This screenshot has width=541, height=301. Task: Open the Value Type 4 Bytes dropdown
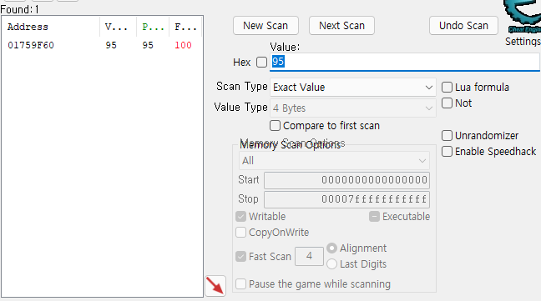(x=353, y=108)
